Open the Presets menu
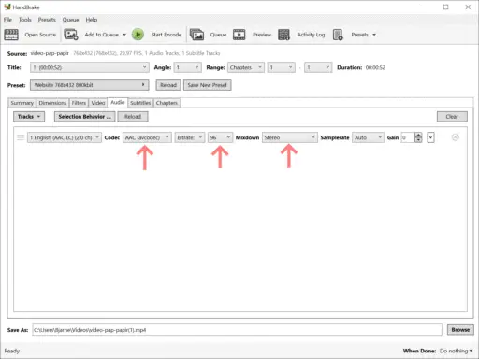The height and width of the screenshot is (359, 479). [47, 20]
